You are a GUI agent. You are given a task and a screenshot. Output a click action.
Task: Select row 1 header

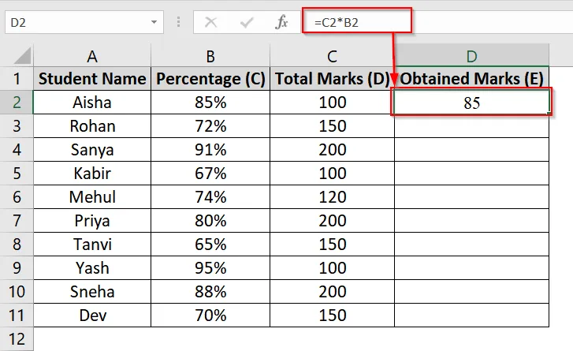point(17,79)
